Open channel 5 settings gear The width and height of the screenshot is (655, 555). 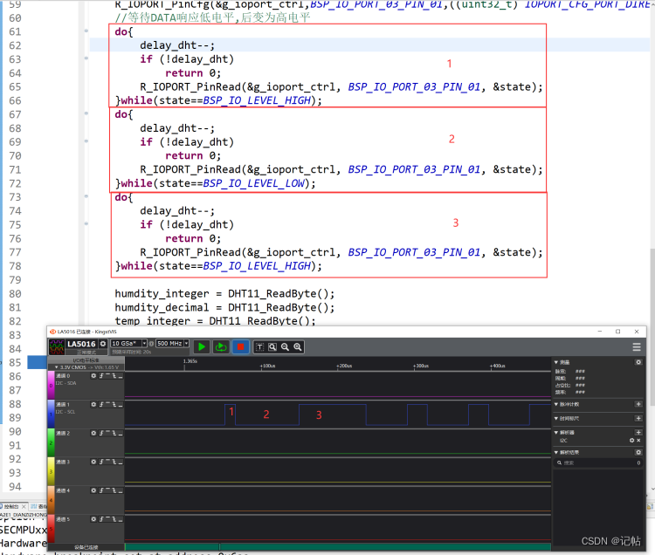[x=93, y=519]
